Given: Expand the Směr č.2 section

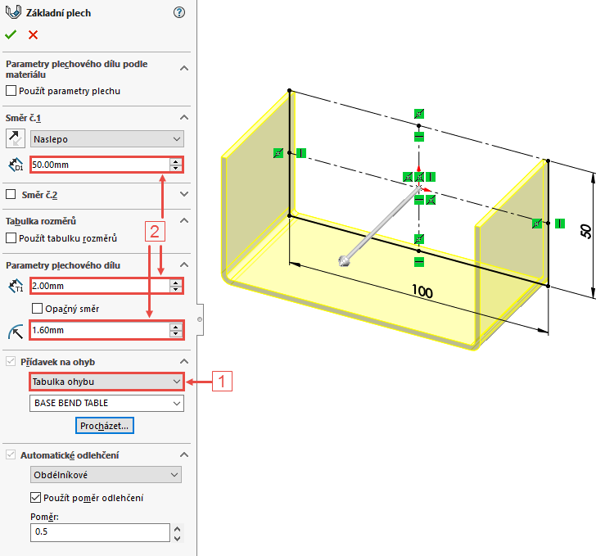Looking at the screenshot, I should [x=184, y=194].
